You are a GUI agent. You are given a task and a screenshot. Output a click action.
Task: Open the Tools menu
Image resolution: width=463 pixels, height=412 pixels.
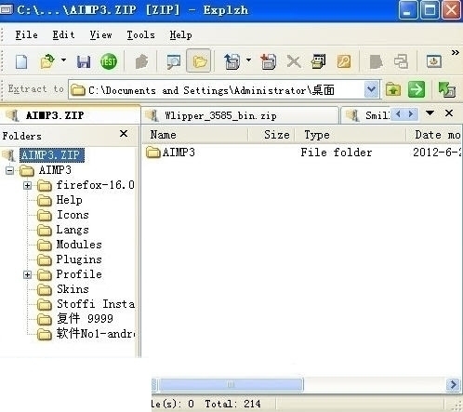pyautogui.click(x=140, y=34)
